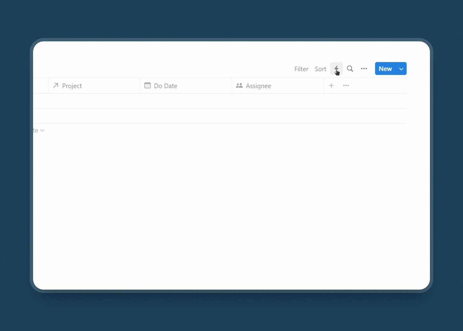Select the second row's Do Date cell
Screen dimensions: 463x331
(x=186, y=116)
